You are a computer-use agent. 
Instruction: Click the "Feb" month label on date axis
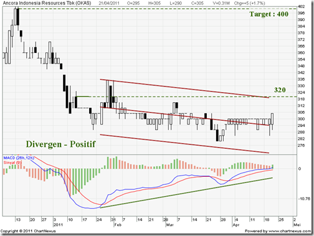(x=118, y=225)
